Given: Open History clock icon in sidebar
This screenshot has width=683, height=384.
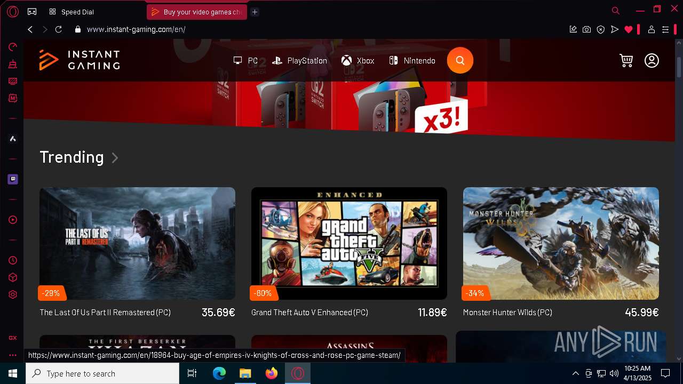Looking at the screenshot, I should (x=13, y=260).
